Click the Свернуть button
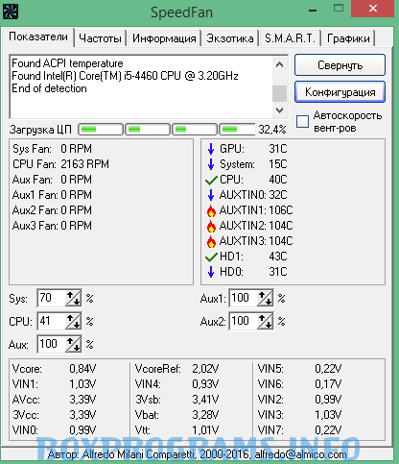 (x=340, y=65)
